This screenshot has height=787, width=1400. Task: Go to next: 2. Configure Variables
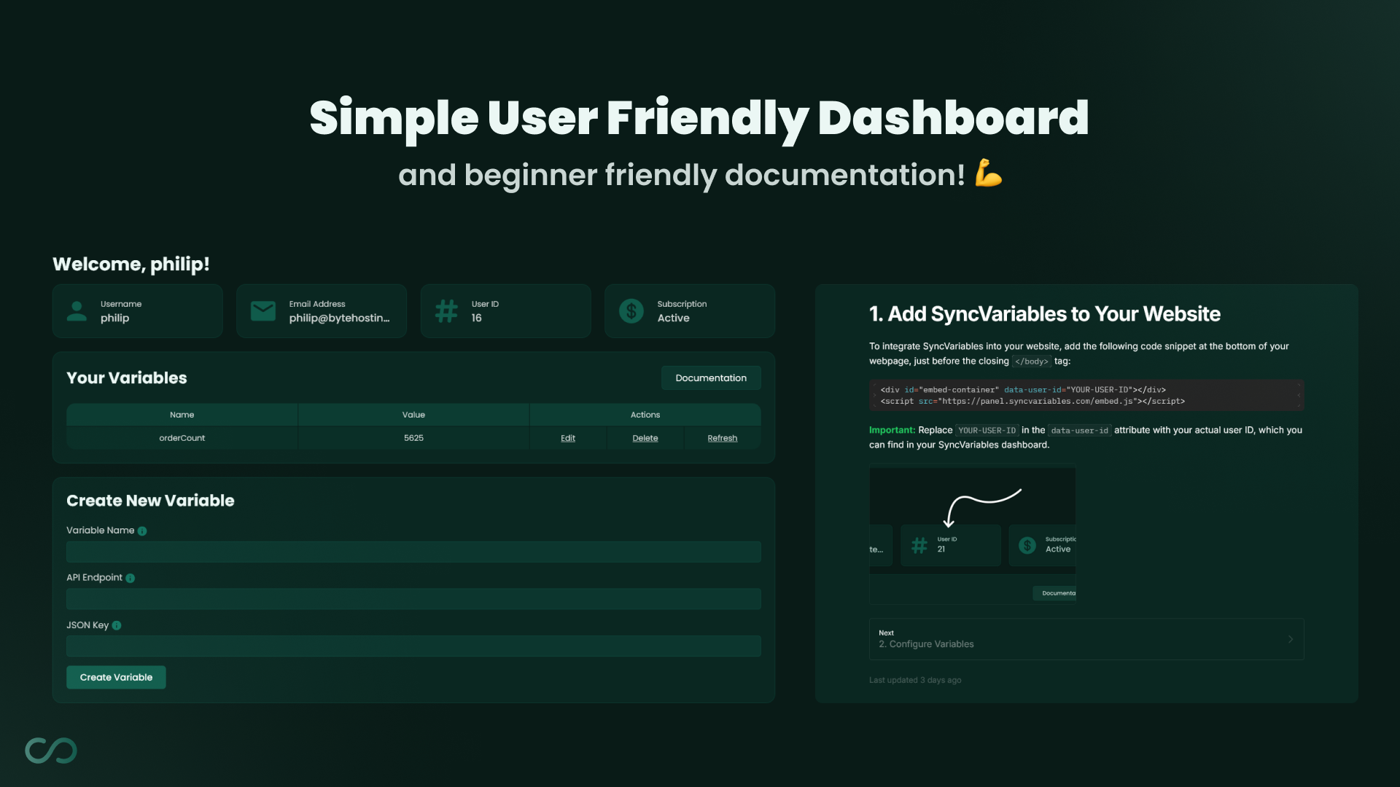(1086, 639)
